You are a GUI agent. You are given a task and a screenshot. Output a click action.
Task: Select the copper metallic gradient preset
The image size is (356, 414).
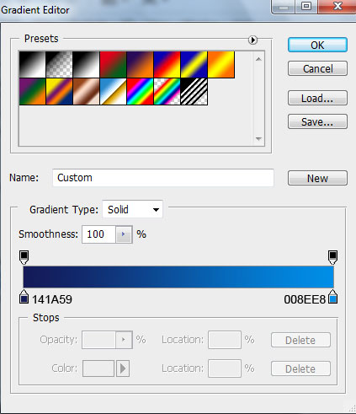tap(86, 92)
